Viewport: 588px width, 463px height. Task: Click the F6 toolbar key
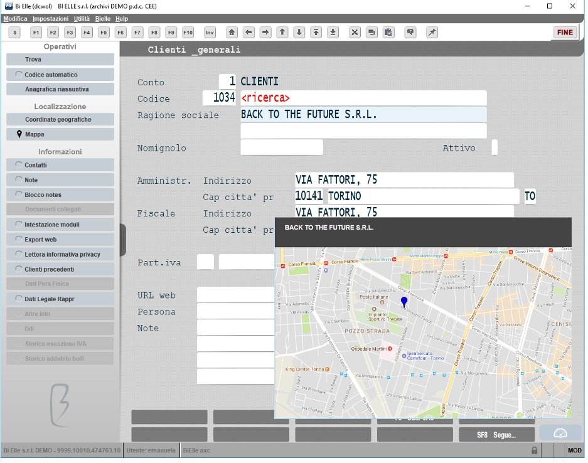tap(120, 33)
